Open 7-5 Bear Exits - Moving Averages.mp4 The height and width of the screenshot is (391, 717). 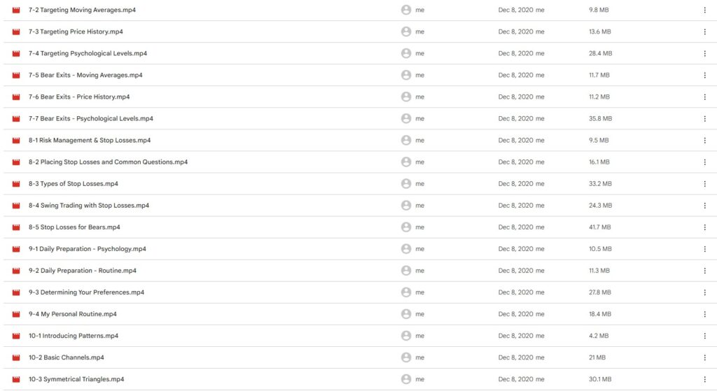[85, 75]
